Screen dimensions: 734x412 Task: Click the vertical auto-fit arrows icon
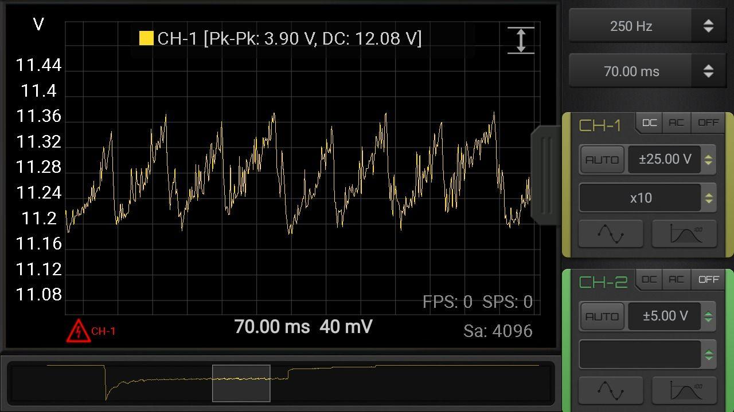521,40
